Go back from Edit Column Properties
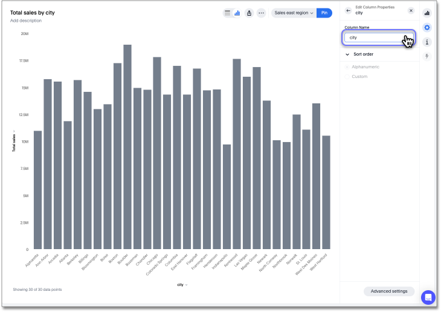This screenshot has height=312, width=441. [x=348, y=10]
